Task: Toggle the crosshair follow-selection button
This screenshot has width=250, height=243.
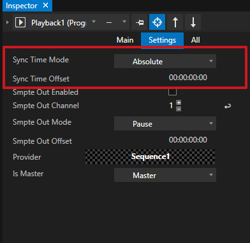Action: [158, 22]
